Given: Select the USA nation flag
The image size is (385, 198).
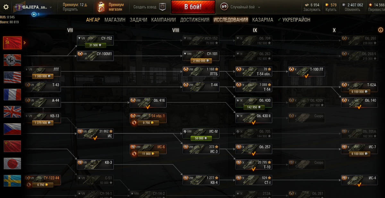Looking at the screenshot, I should pyautogui.click(x=12, y=77).
